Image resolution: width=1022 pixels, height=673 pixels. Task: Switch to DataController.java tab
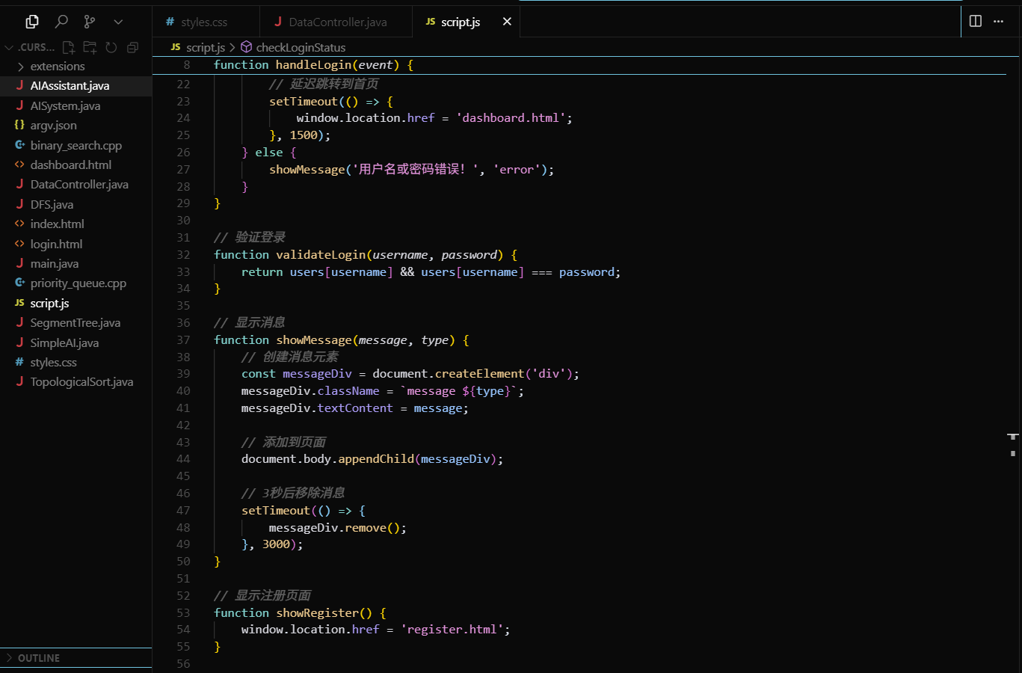(336, 22)
